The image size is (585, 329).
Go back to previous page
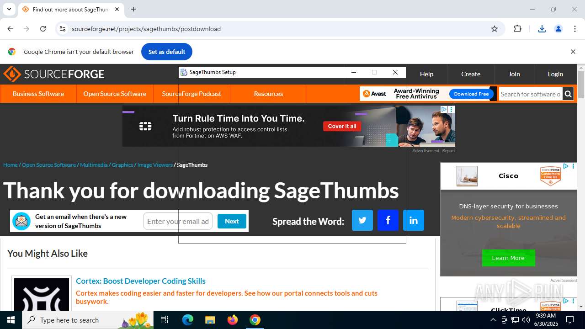pos(10,29)
